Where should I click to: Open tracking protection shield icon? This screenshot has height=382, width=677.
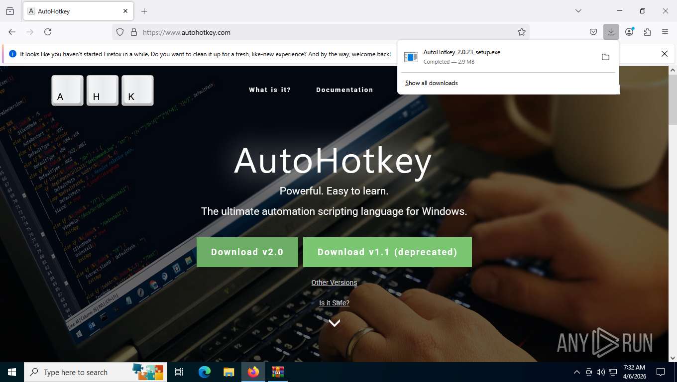click(120, 32)
